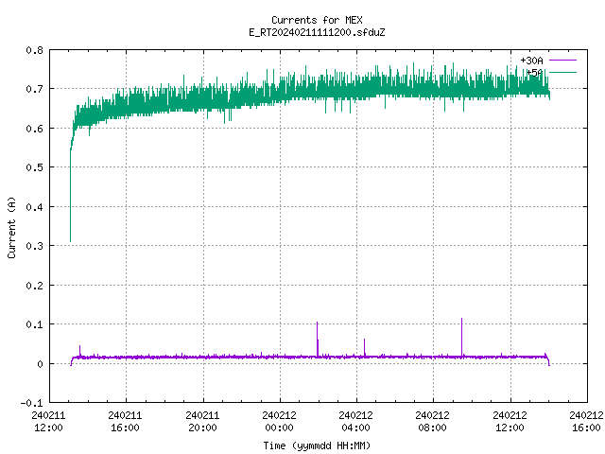
Task: Click the 0.6 y-axis tick label
Action: point(34,129)
